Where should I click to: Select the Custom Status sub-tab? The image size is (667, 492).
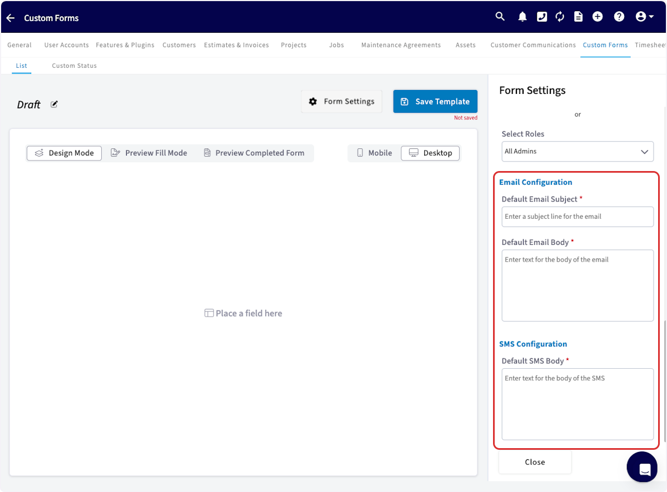click(74, 66)
